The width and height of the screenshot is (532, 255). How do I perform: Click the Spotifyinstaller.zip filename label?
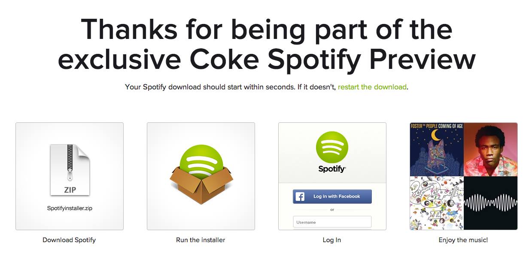(70, 208)
